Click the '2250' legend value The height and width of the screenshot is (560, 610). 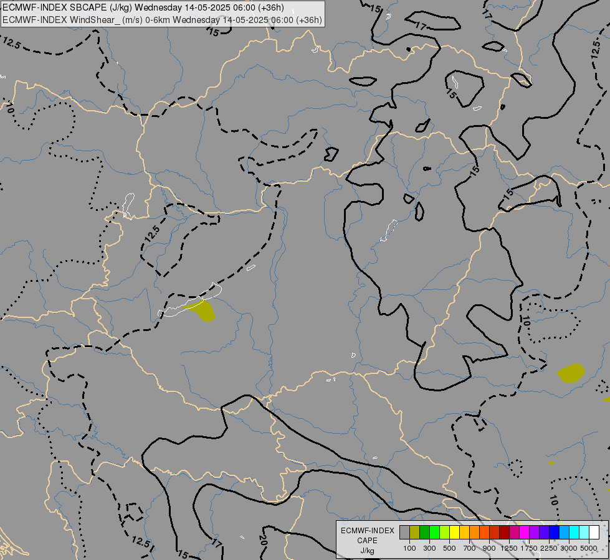(549, 548)
